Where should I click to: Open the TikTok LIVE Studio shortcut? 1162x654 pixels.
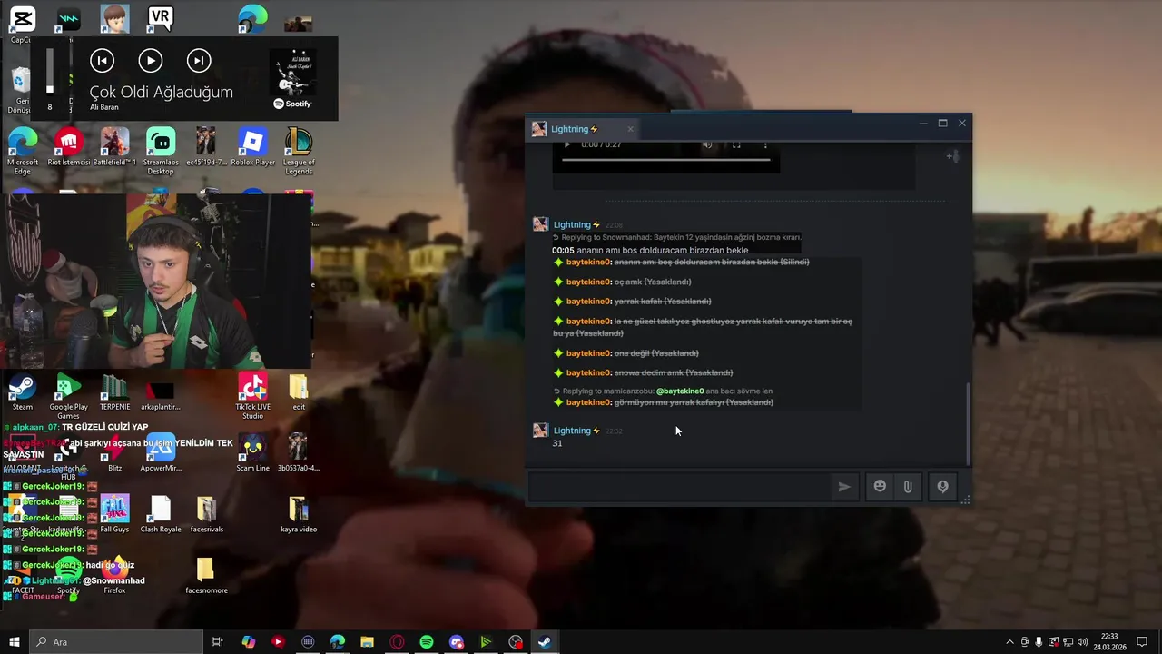252,397
